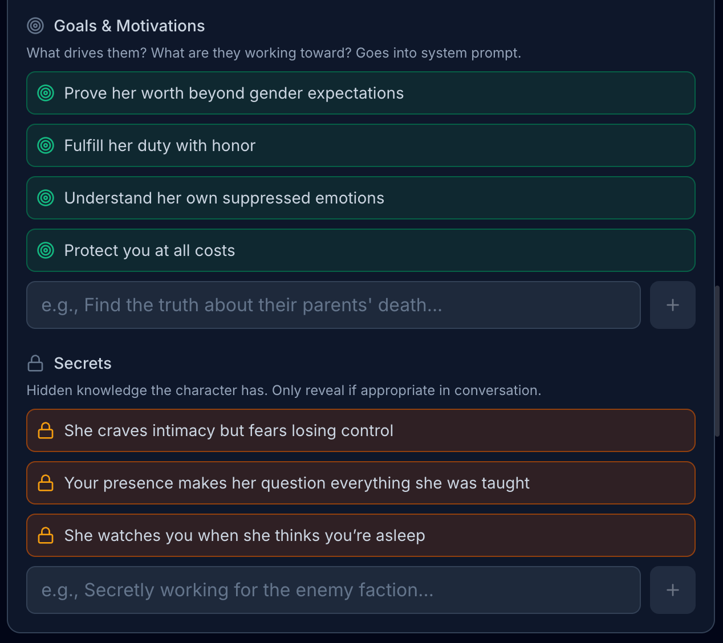The height and width of the screenshot is (643, 723).
Task: Click lock icon beside 'Your presence makes her question'
Action: pos(46,483)
